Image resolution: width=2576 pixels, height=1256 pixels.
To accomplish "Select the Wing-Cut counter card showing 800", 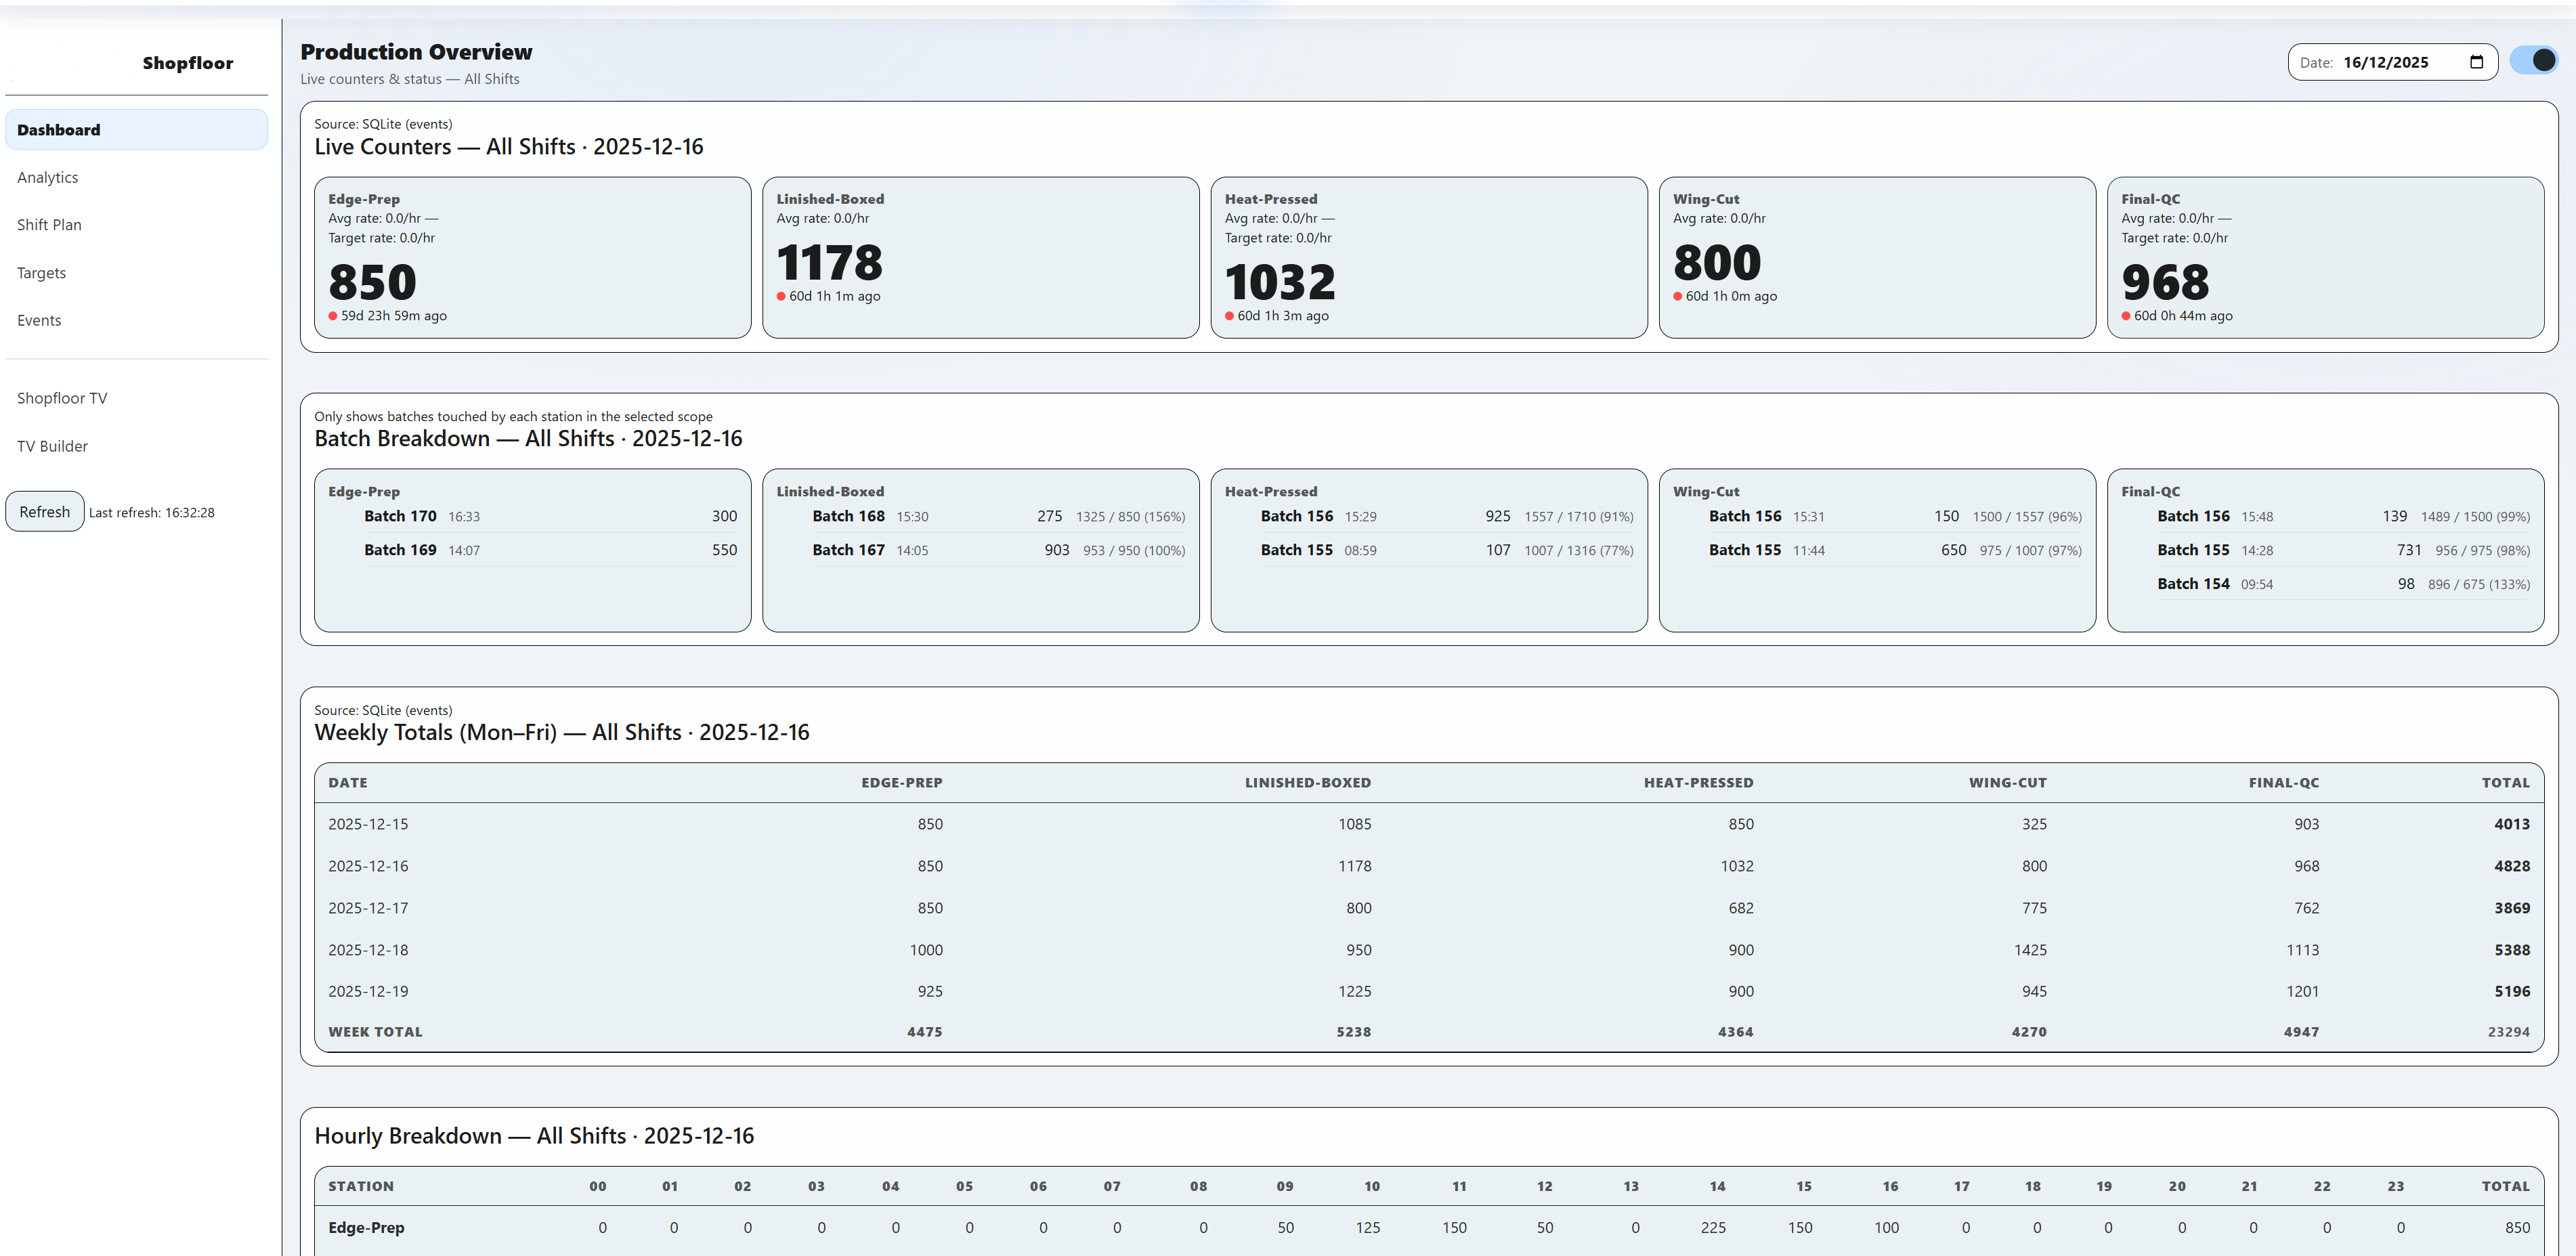I will pyautogui.click(x=1876, y=258).
